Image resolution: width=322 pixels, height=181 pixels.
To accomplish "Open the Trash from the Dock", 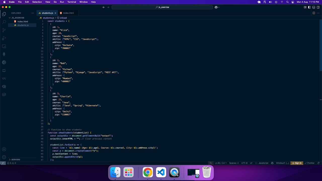I will pyautogui.click(x=207, y=172).
